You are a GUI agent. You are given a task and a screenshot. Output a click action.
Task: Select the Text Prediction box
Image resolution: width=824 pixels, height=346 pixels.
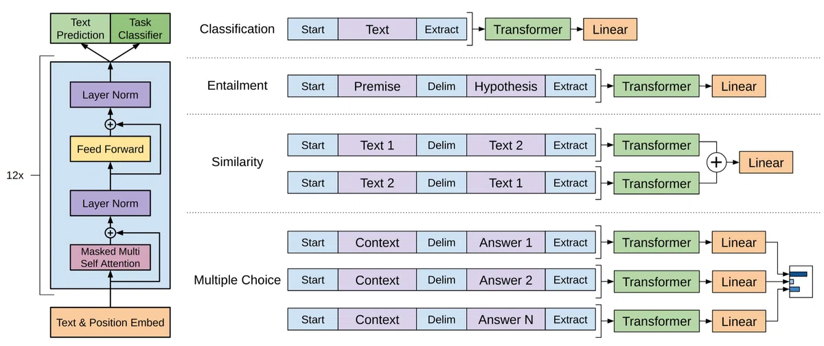coord(80,30)
